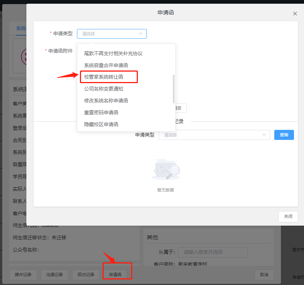Open 沟通记录 in background window
Viewport: 304px width, 285px height.
tap(55, 275)
